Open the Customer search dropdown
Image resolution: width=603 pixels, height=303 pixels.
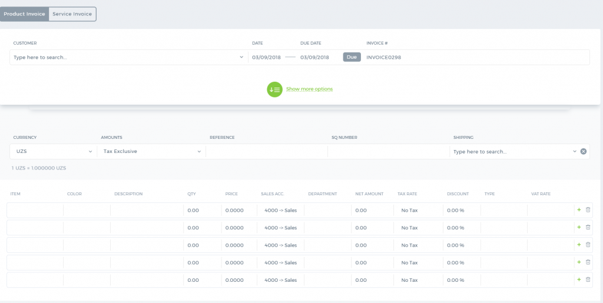[129, 57]
